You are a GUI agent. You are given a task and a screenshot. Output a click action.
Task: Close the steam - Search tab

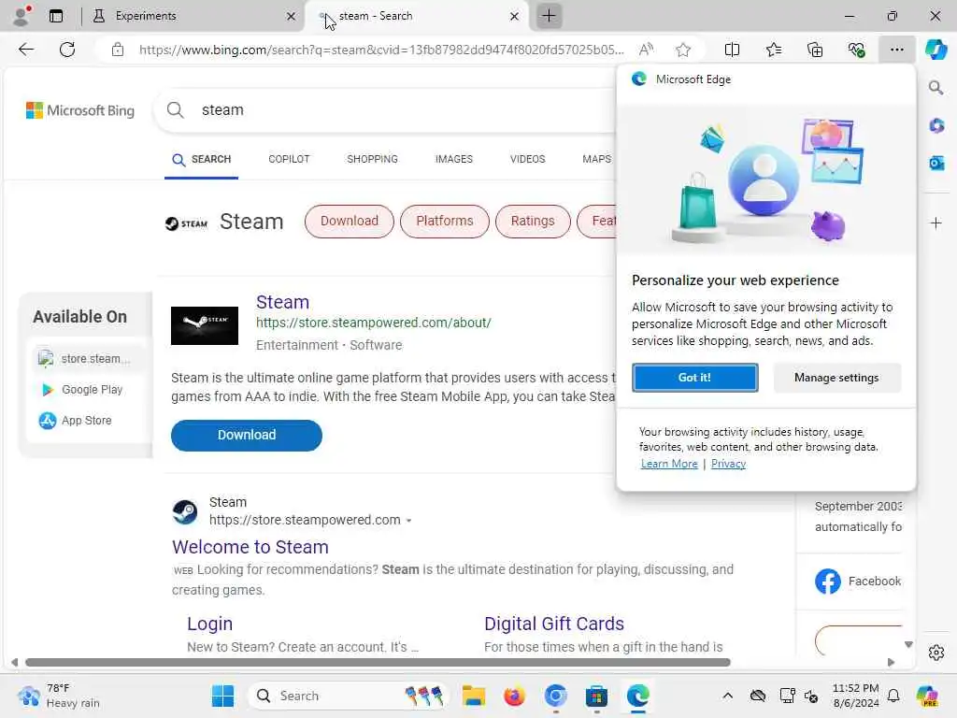pyautogui.click(x=515, y=17)
